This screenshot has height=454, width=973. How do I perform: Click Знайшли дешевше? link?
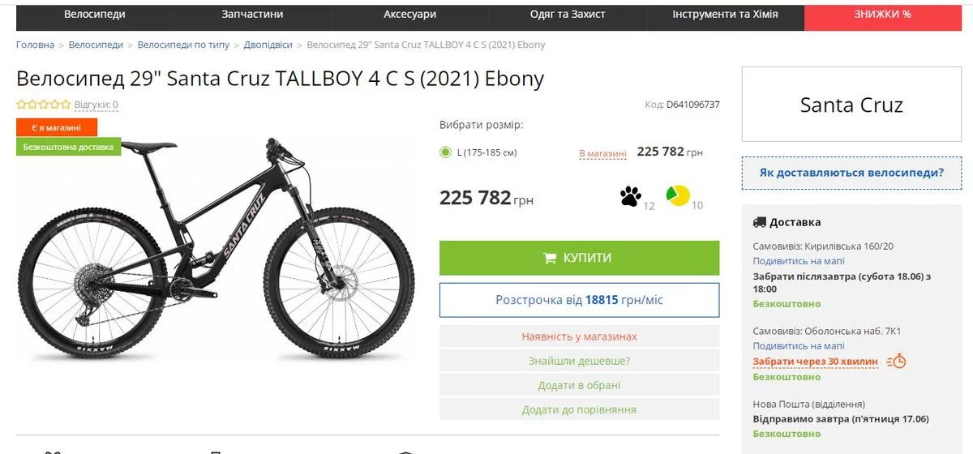pos(579,361)
